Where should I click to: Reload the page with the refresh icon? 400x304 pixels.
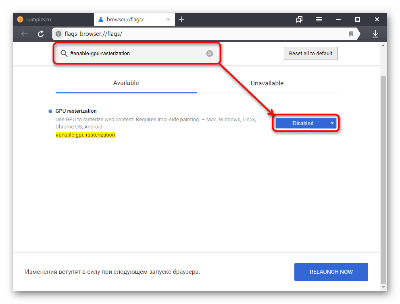40,34
